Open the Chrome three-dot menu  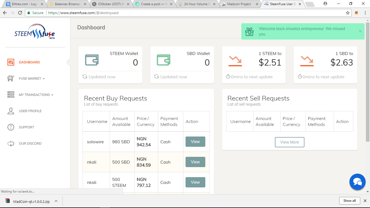365,13
